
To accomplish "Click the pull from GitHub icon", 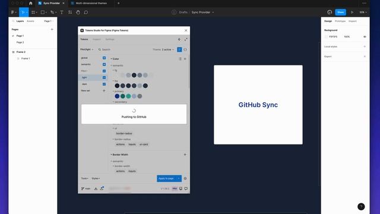I will (96, 188).
